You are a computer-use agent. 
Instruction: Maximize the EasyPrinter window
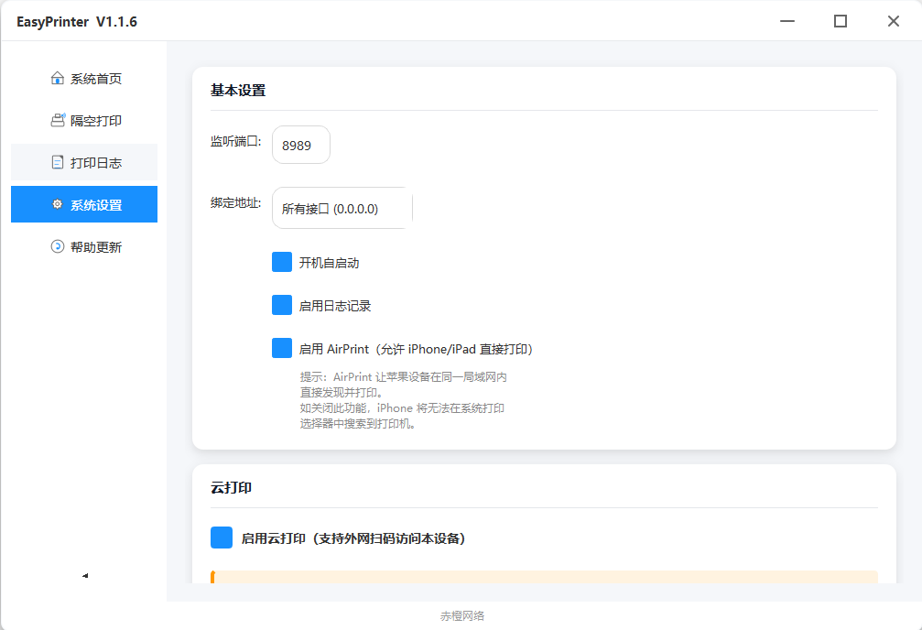click(x=841, y=21)
